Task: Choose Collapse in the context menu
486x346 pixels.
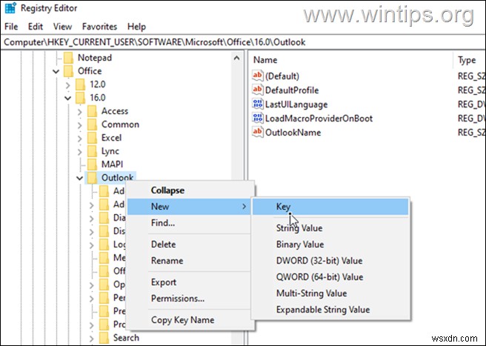Action: (x=190, y=190)
